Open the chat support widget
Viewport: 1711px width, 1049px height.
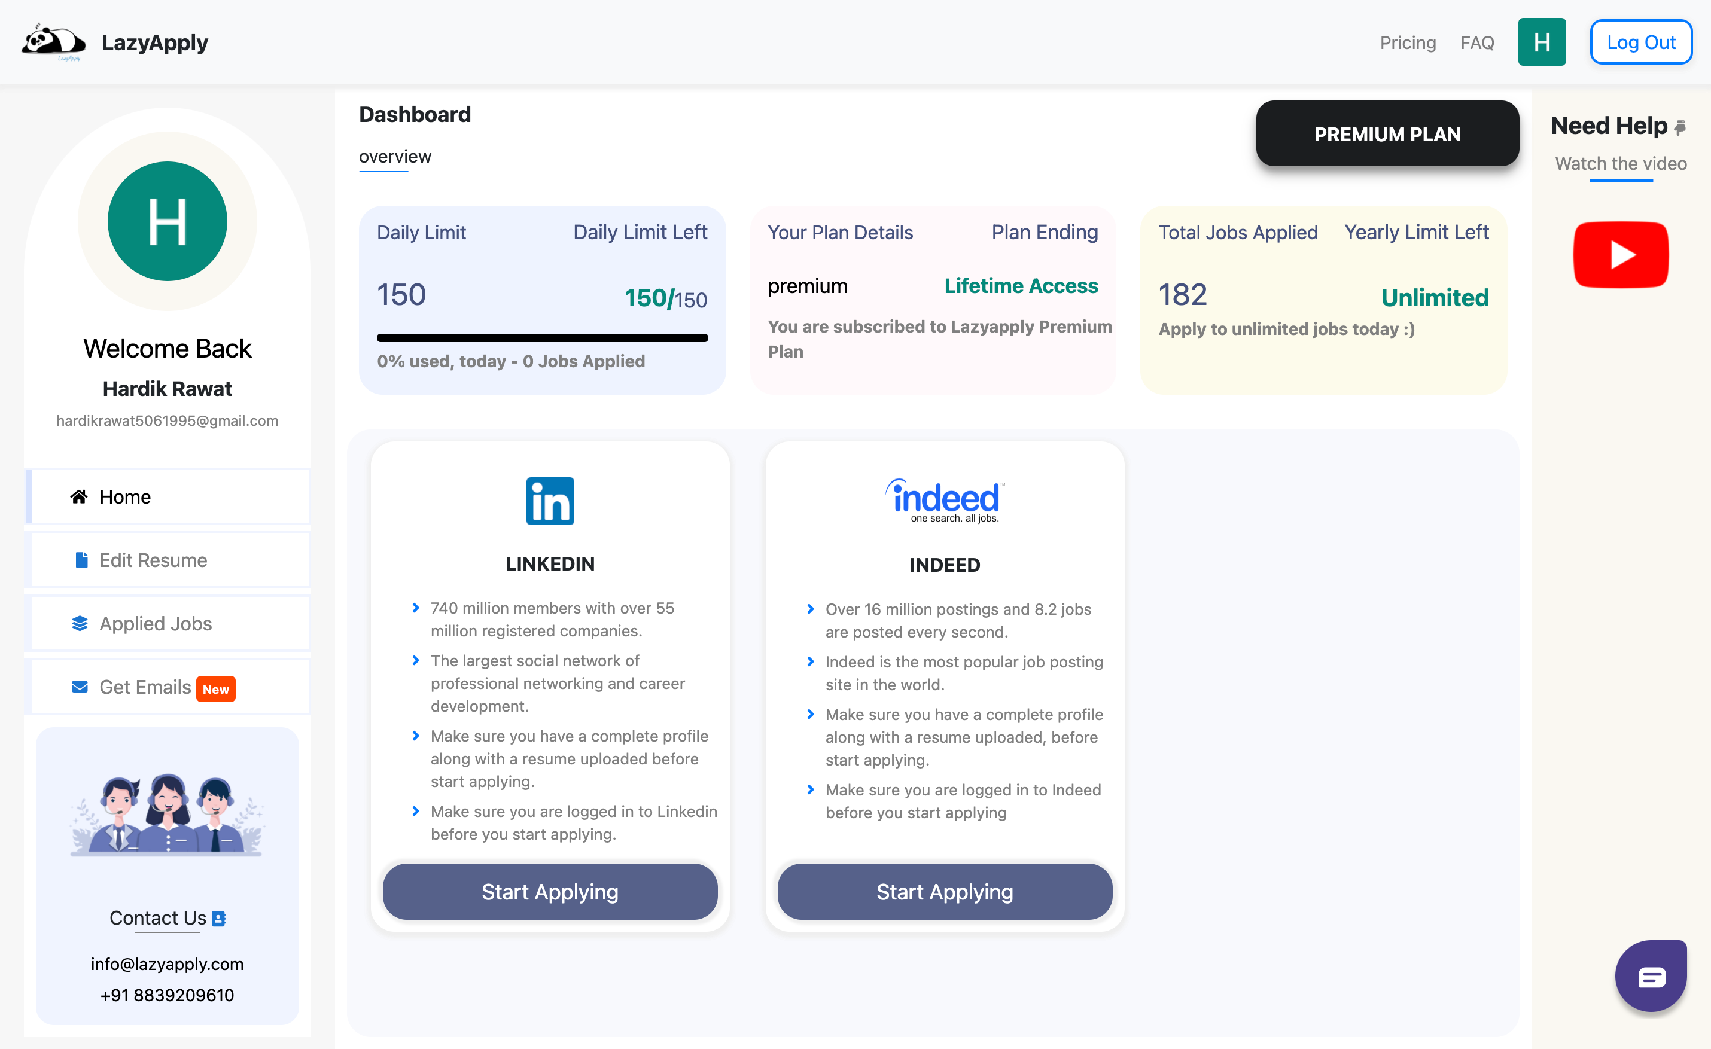pos(1651,976)
